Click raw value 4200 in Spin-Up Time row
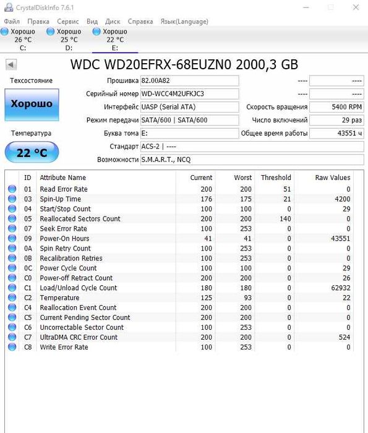Screen dimensions: 368x433 [342, 199]
